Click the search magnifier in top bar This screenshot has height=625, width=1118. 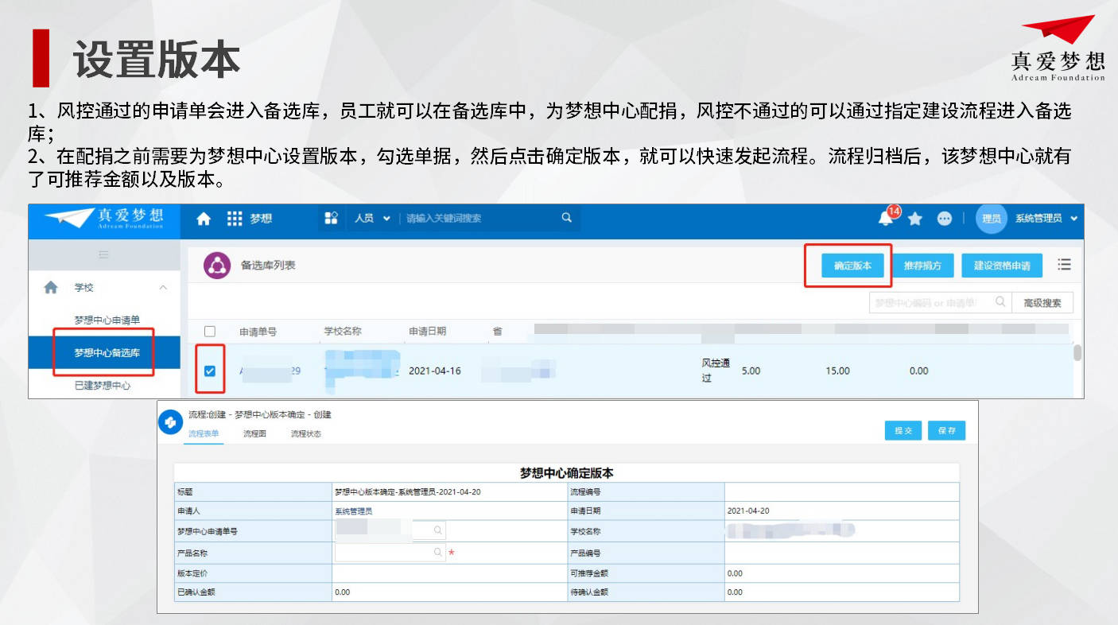pyautogui.click(x=566, y=218)
